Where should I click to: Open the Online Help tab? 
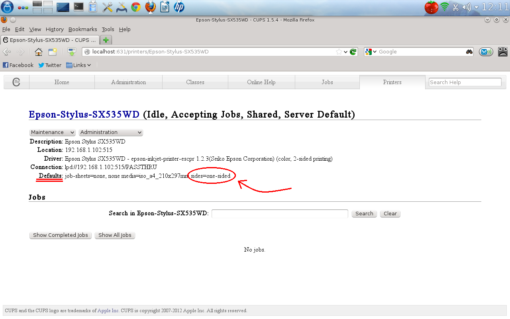coord(261,82)
